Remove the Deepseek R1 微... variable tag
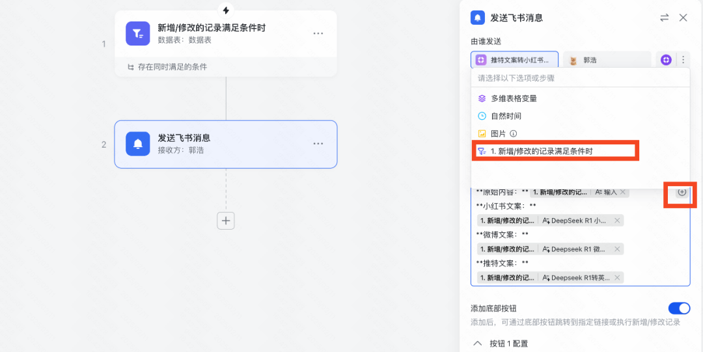Screen dimensions: 703x352 coord(617,249)
